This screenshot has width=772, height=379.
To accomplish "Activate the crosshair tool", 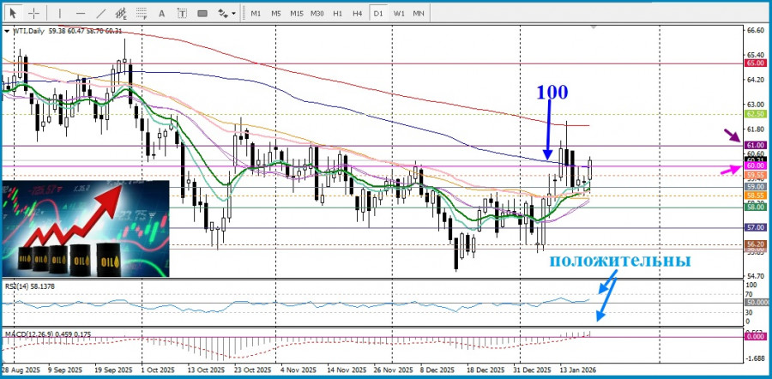I will [x=34, y=13].
